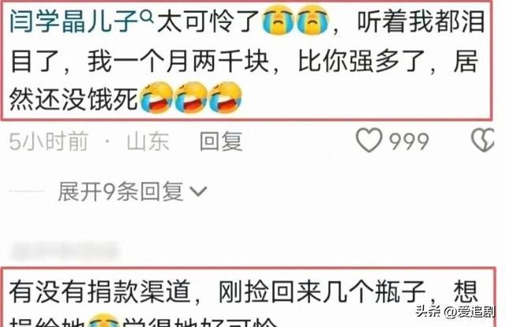Image resolution: width=505 pixels, height=327 pixels.
Task: Click the 999 like count
Action: pyautogui.click(x=409, y=141)
